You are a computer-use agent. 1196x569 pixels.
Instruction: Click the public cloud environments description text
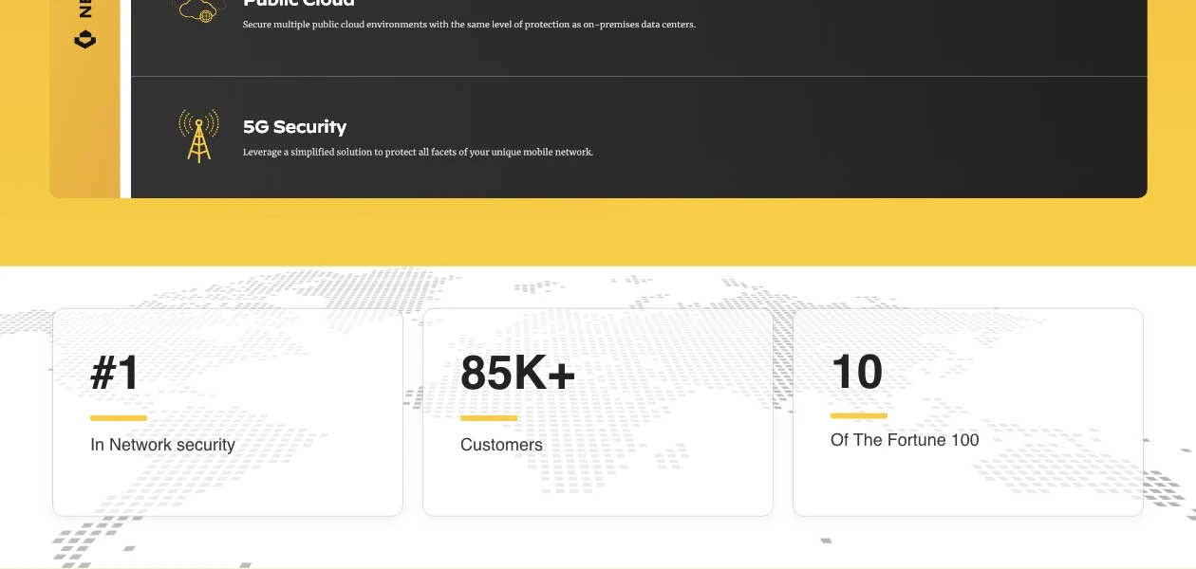click(469, 25)
